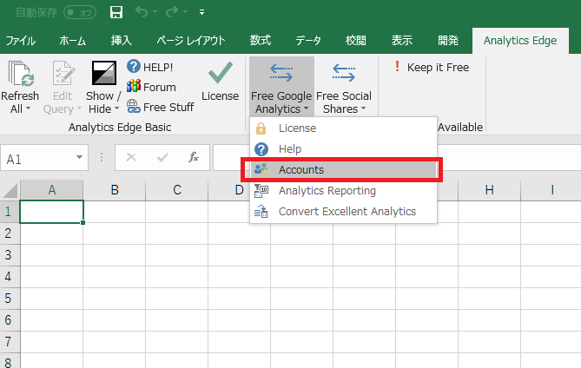581x368 pixels.
Task: Switch to the 校閲 tab
Action: (x=356, y=40)
